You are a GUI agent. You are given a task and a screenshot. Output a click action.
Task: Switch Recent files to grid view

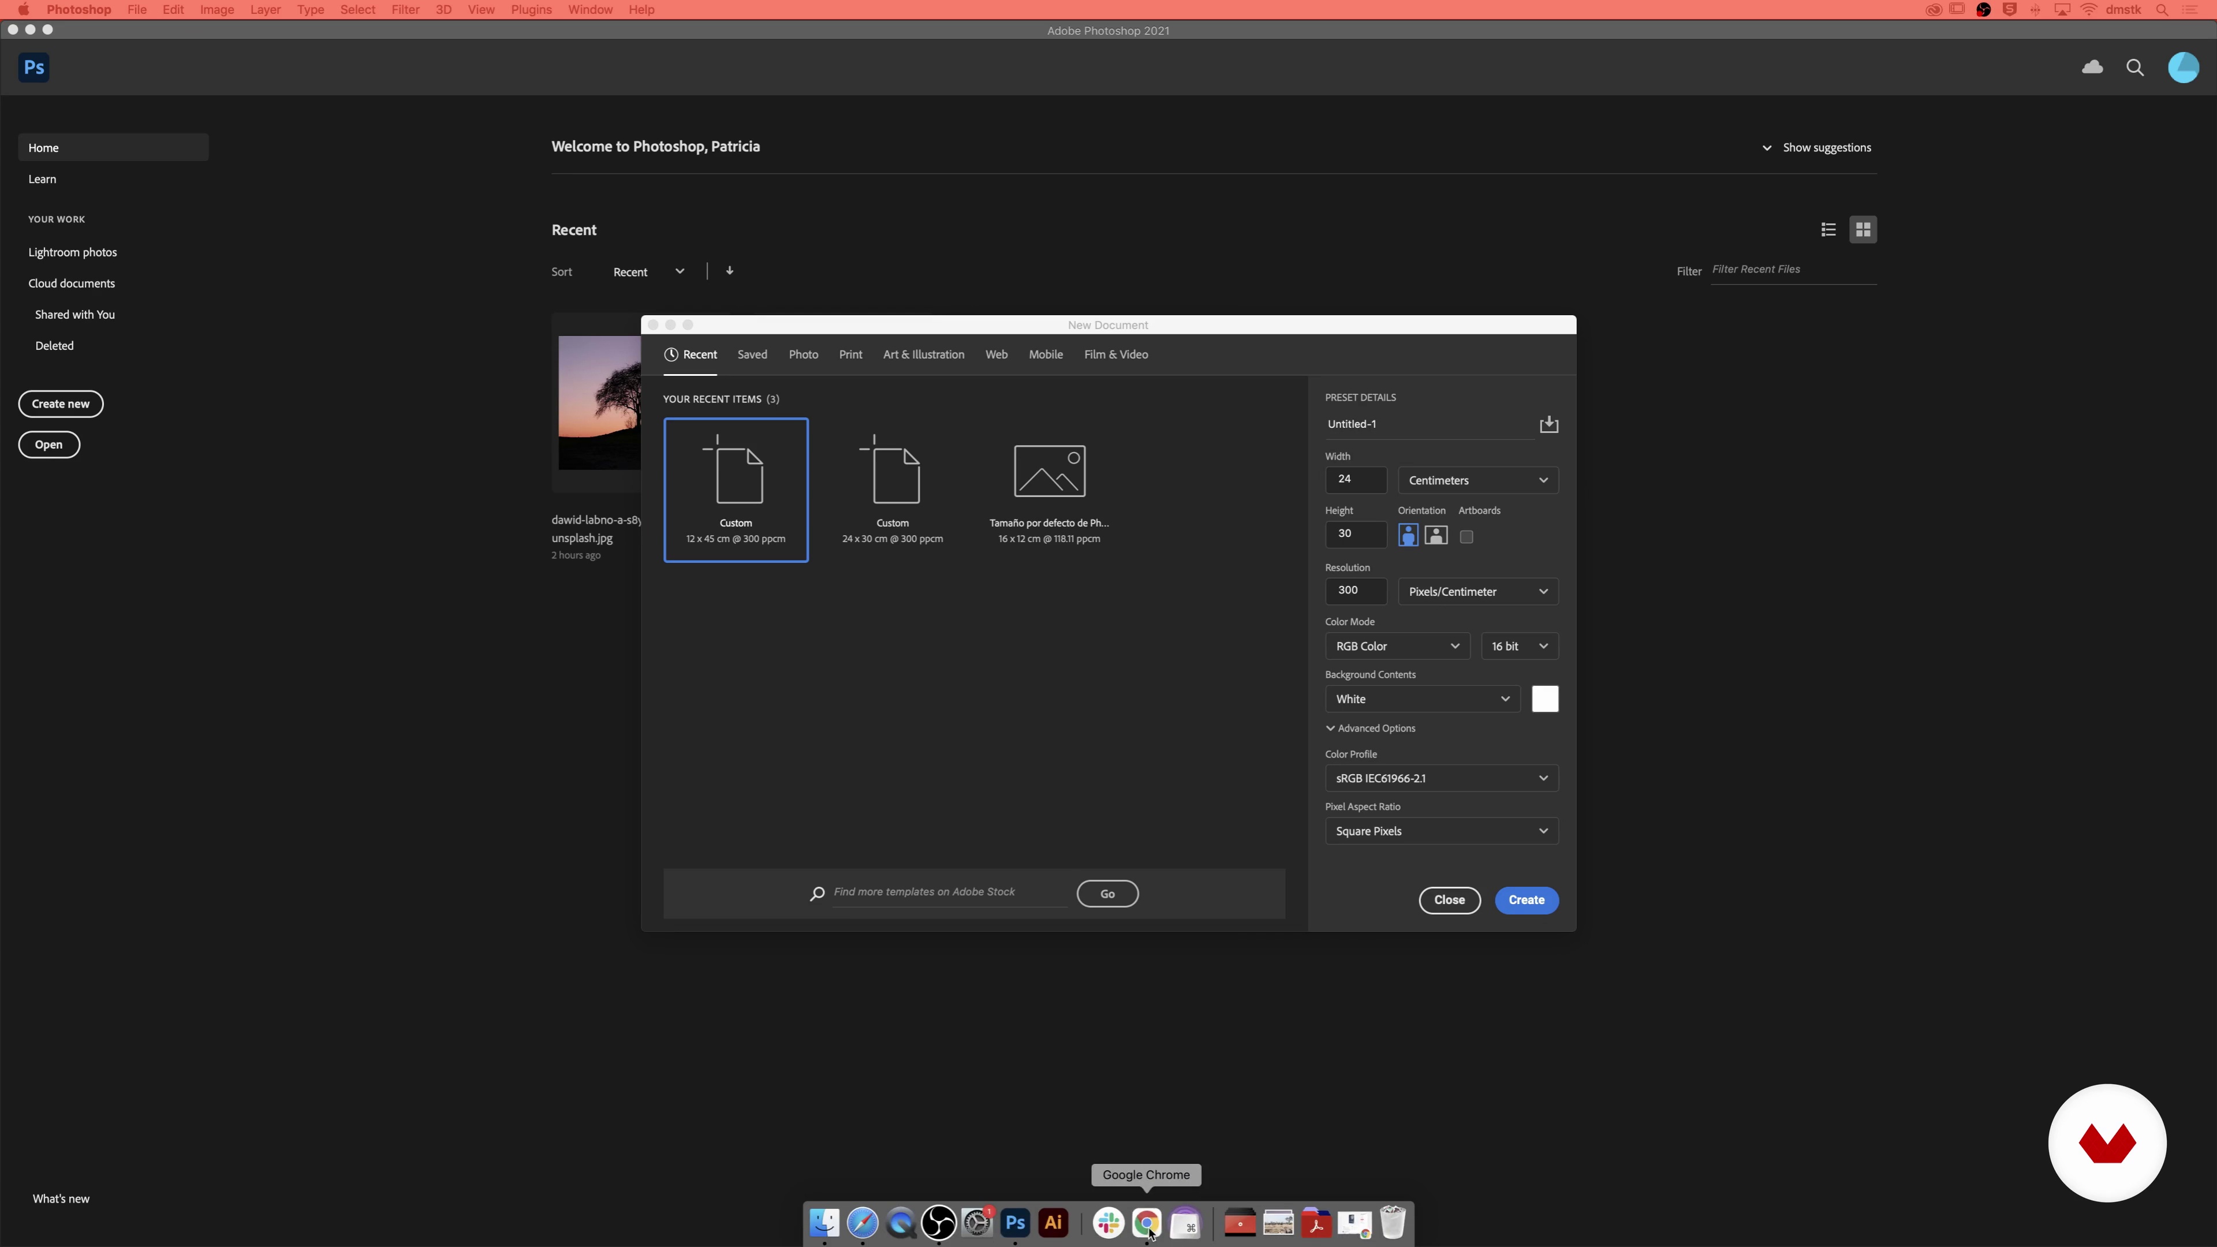click(x=1863, y=230)
